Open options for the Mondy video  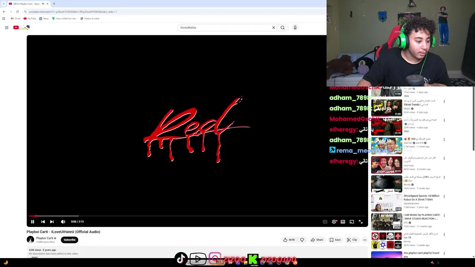pyautogui.click(x=444, y=177)
